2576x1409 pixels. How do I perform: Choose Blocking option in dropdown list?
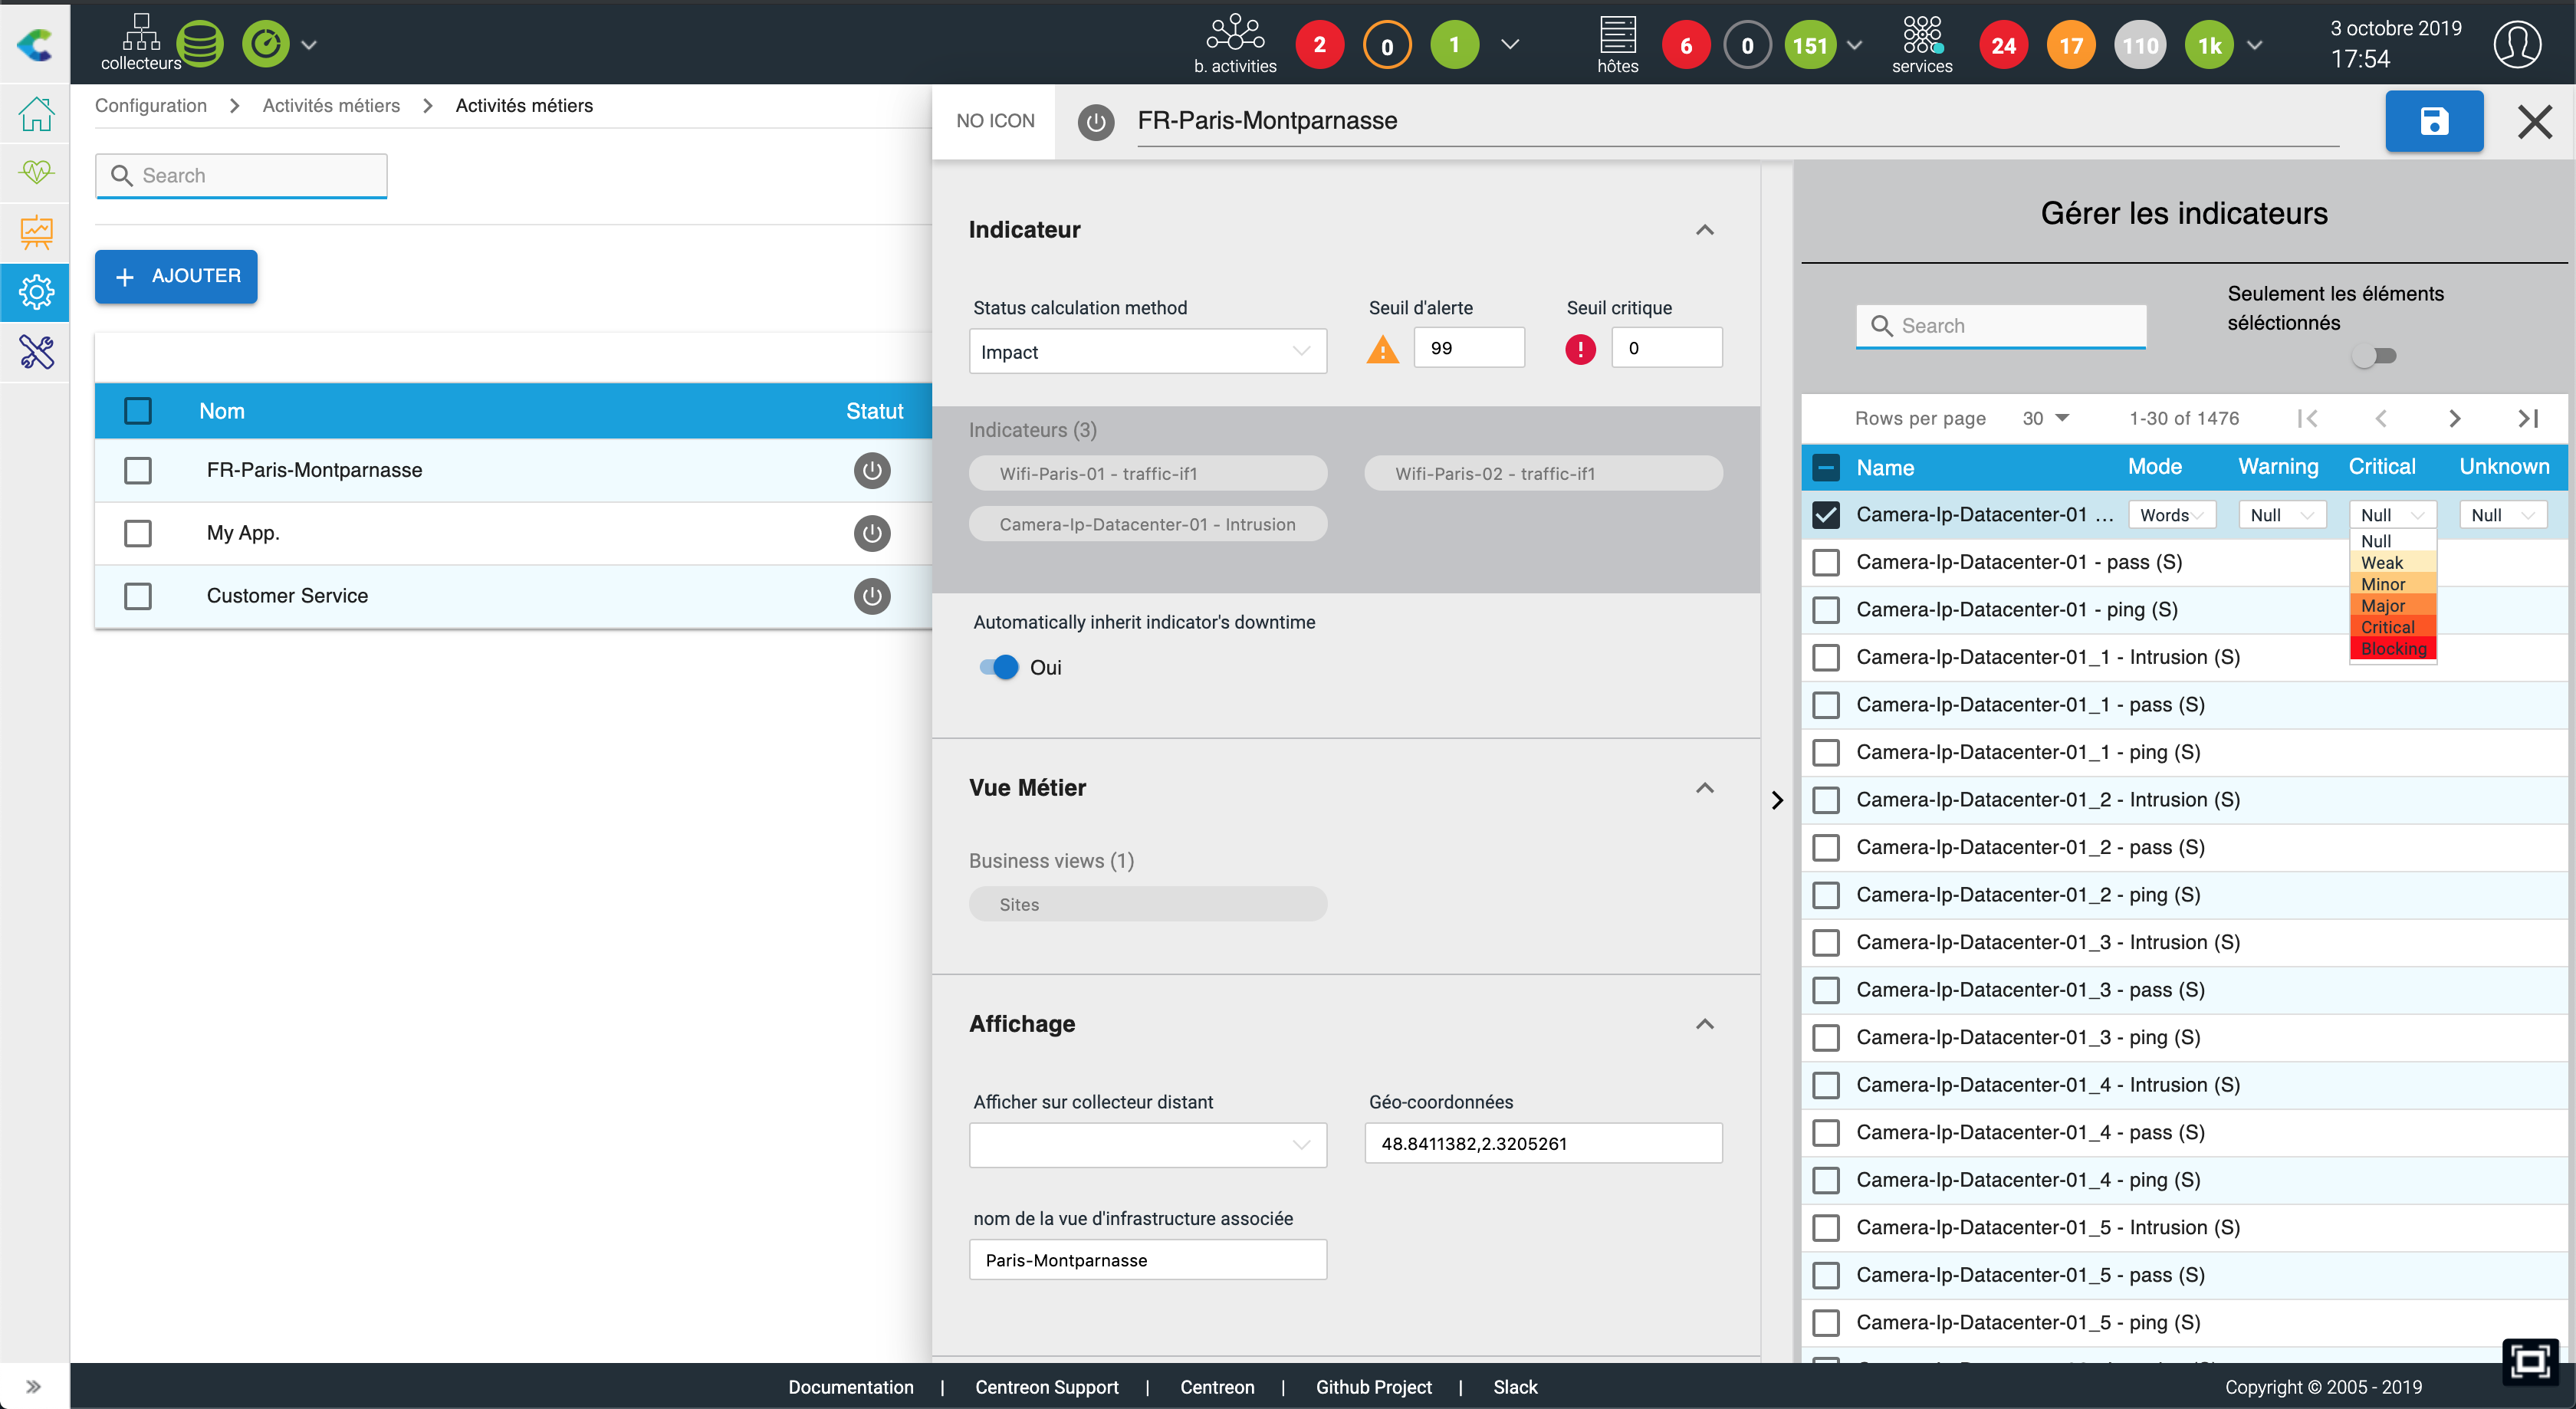[2392, 649]
